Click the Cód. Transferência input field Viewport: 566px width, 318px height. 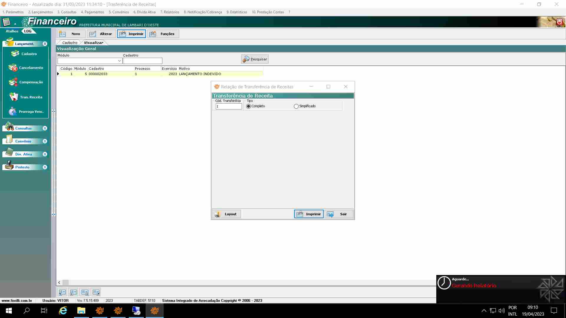coord(228,107)
